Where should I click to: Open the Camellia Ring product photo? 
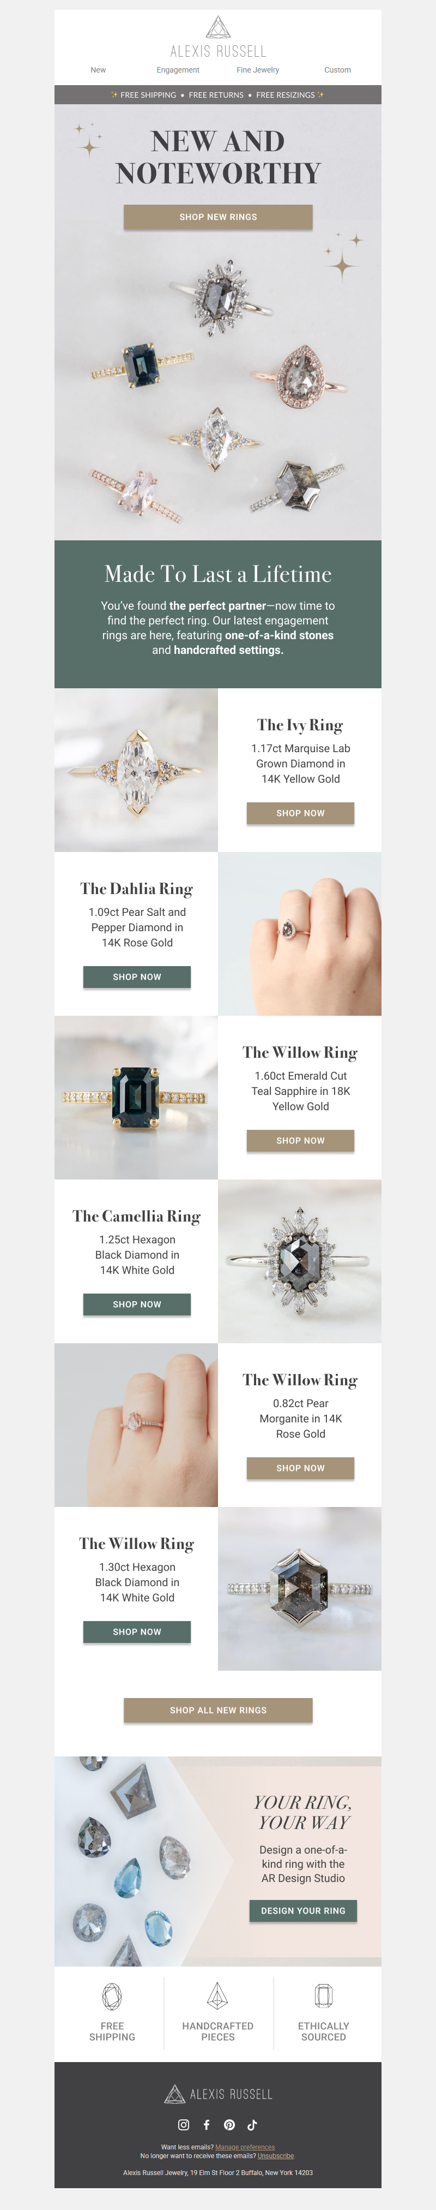300,1261
